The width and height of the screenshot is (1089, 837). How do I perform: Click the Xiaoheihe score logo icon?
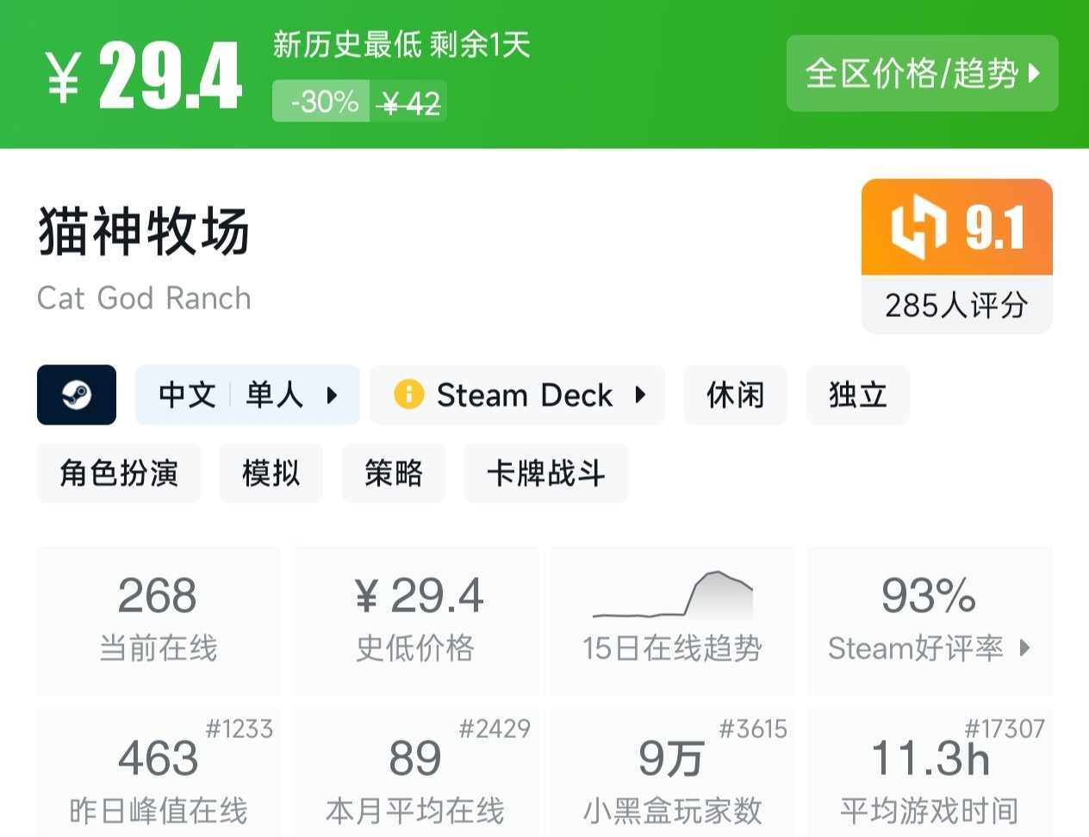(x=918, y=227)
